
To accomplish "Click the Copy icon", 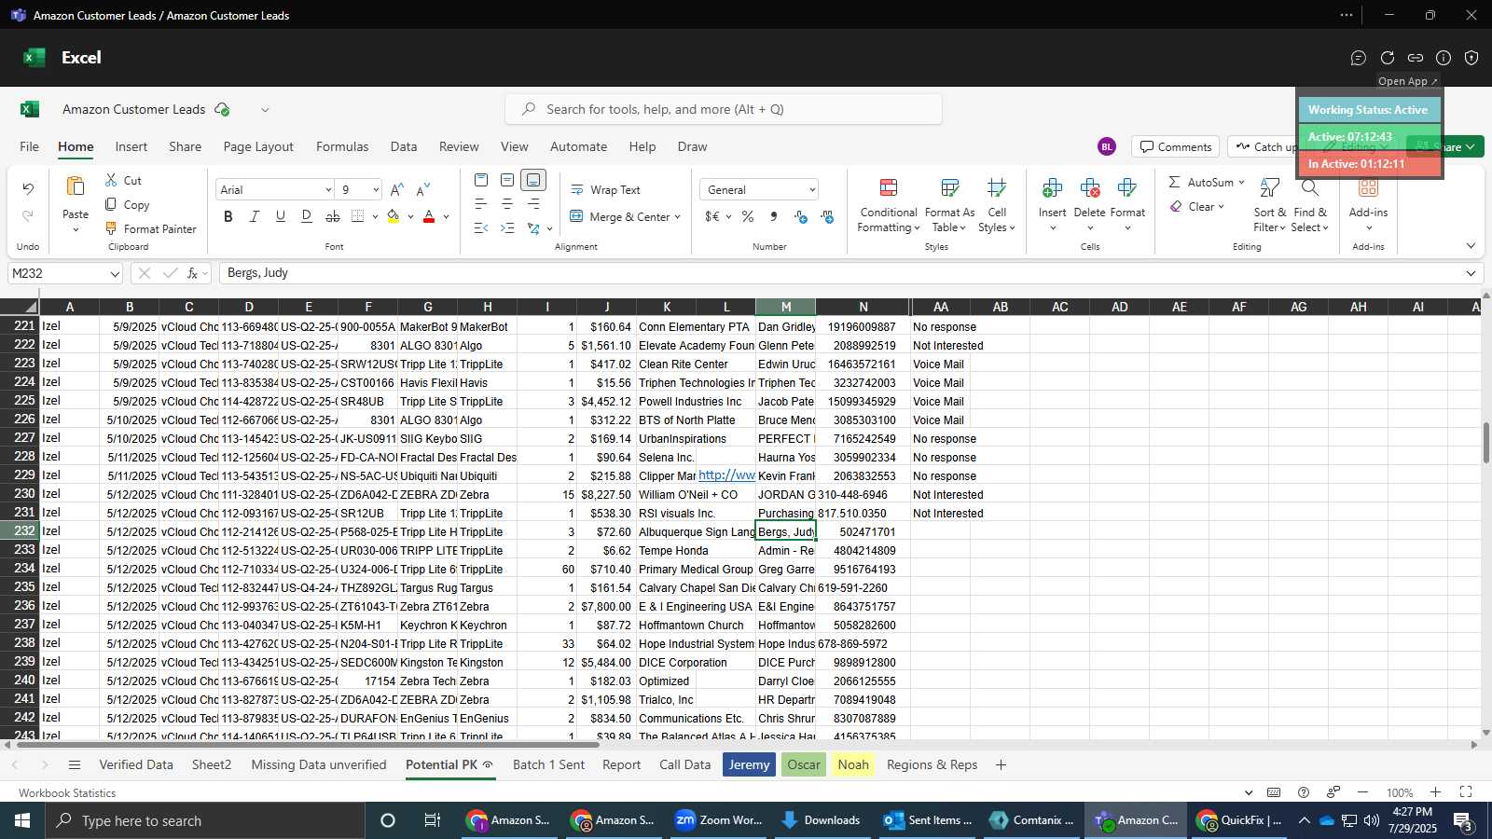I will [x=111, y=204].
